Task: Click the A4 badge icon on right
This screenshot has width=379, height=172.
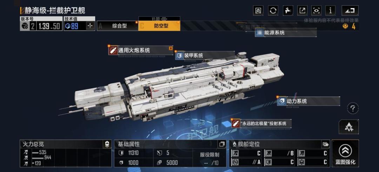Action: [x=348, y=127]
